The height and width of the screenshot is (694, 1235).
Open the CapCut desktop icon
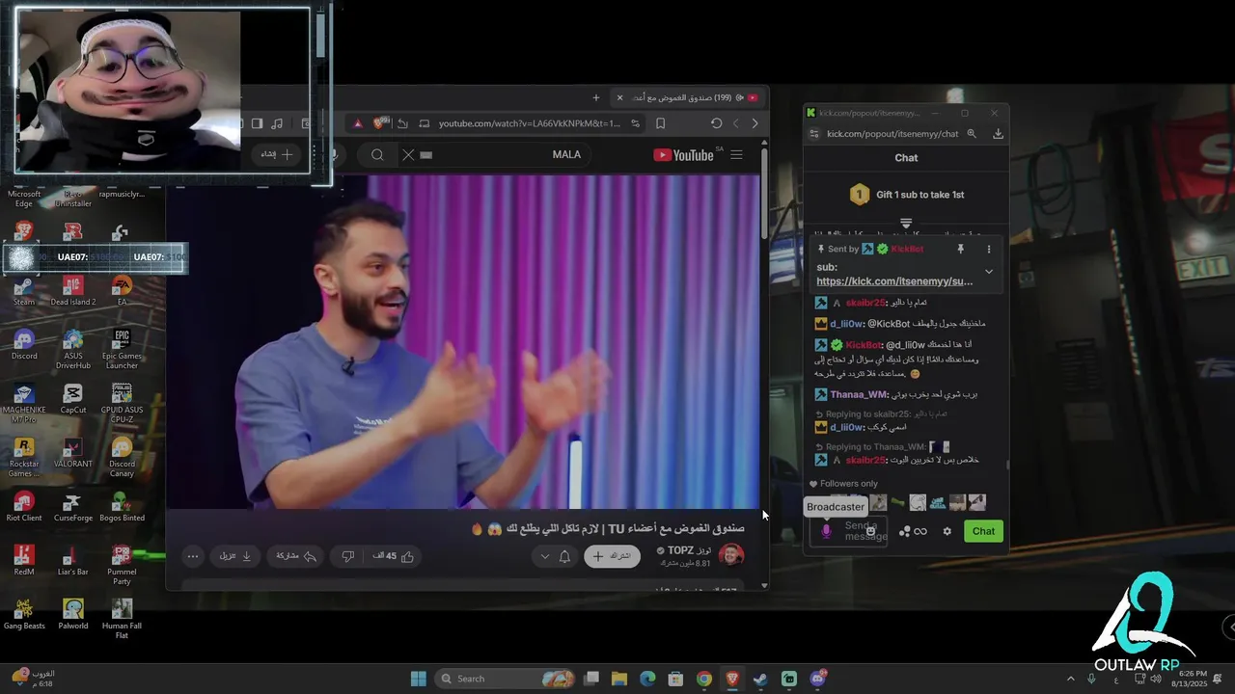pos(72,398)
